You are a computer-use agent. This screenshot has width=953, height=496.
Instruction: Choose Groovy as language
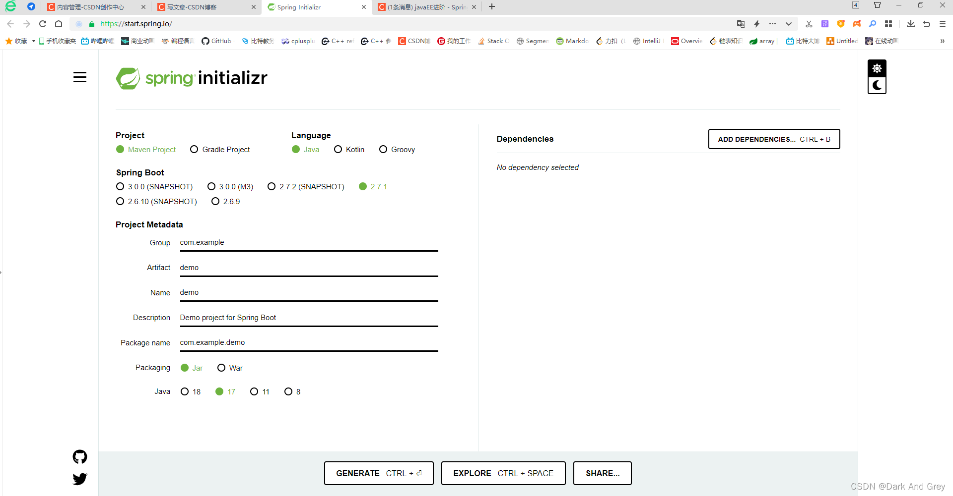click(397, 150)
